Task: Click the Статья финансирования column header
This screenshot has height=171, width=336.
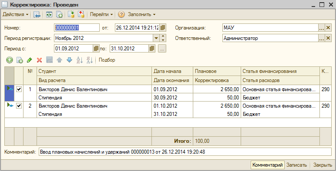Action: [280, 71]
